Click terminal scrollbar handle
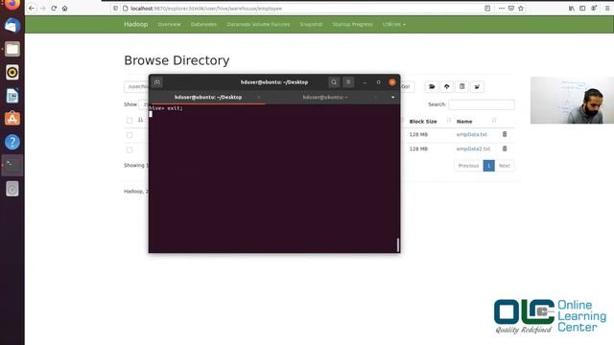The width and height of the screenshot is (614, 345). point(398,245)
